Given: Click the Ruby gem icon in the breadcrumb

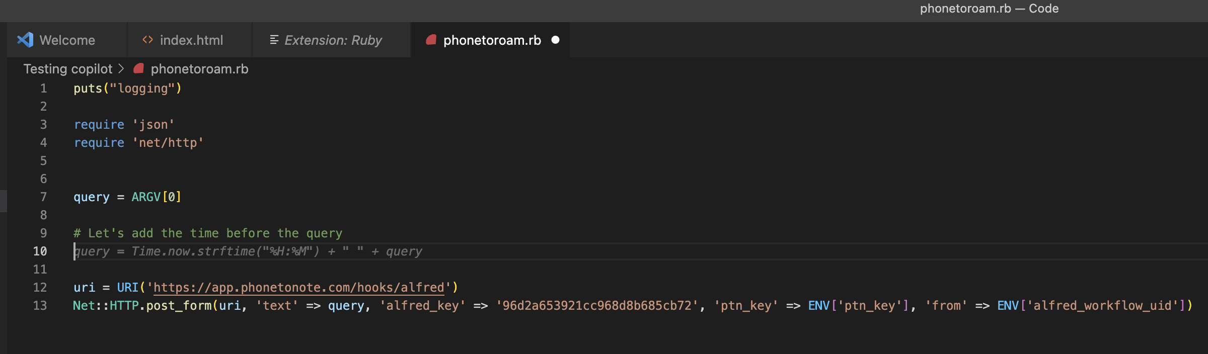Looking at the screenshot, I should click(x=139, y=68).
